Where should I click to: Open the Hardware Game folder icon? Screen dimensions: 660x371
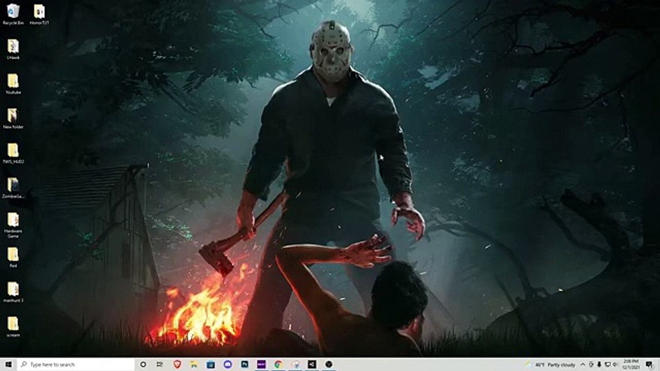pos(13,225)
